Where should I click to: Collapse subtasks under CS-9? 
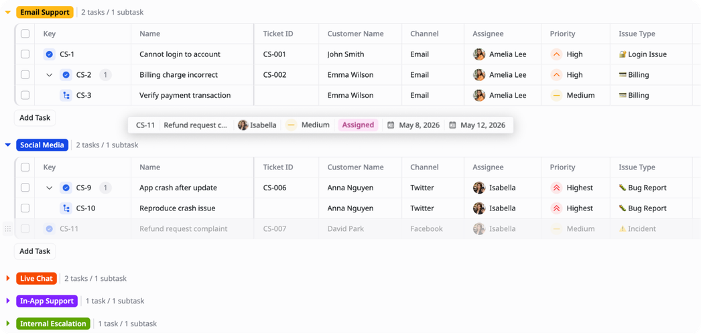coord(50,188)
